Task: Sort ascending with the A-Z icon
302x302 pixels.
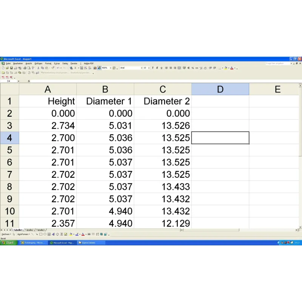Action: tap(86, 68)
